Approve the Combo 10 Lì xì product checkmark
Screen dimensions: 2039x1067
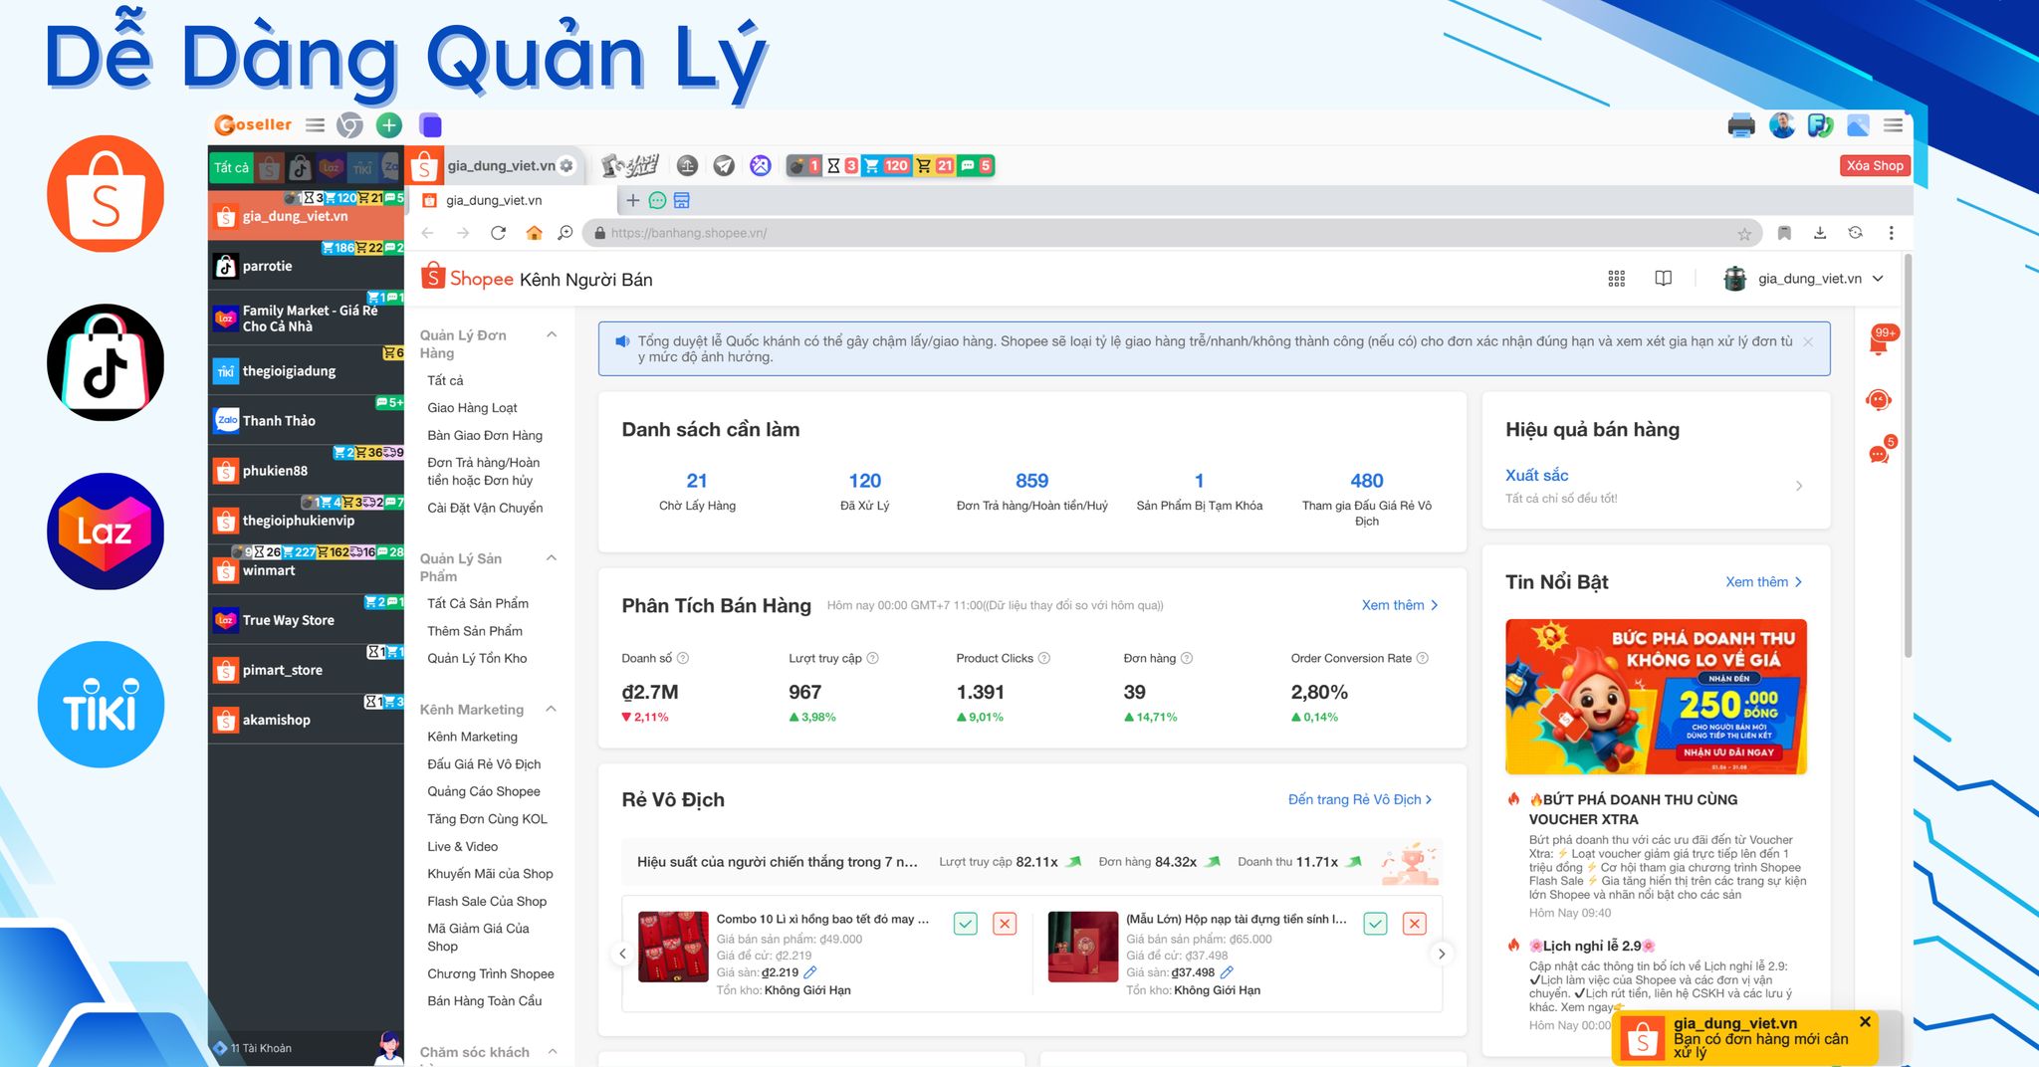[966, 924]
